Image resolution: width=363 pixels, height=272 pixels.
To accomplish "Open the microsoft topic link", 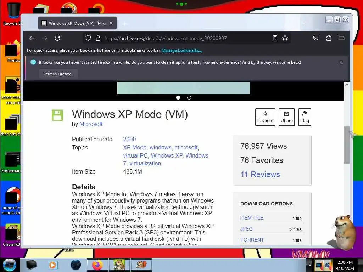I will (186, 148).
